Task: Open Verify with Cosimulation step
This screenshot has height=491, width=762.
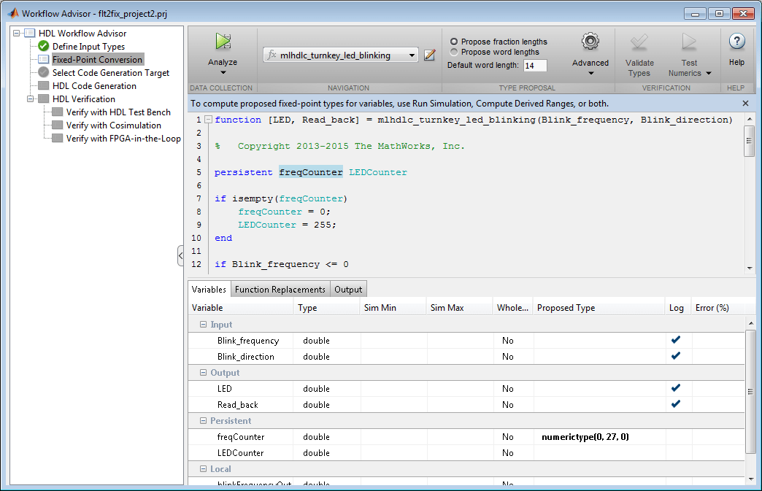Action: 113,125
